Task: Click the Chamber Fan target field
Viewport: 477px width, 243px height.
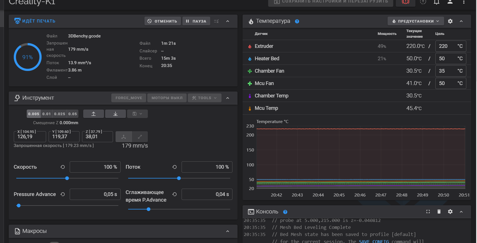Action: pyautogui.click(x=451, y=71)
